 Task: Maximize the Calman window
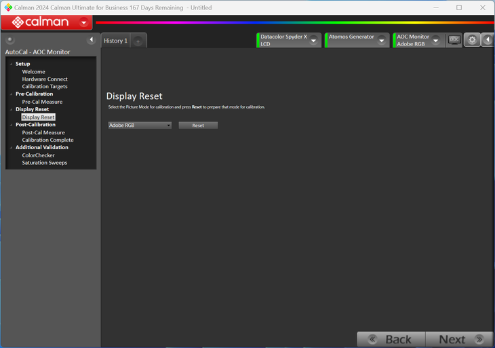459,7
